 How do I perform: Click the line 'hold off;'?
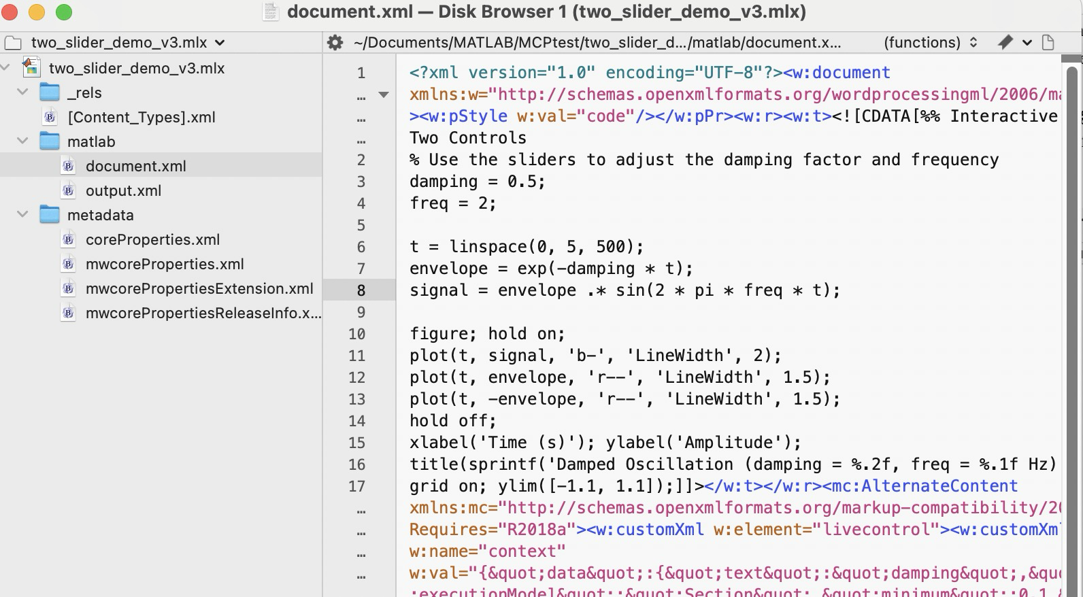pos(453,421)
